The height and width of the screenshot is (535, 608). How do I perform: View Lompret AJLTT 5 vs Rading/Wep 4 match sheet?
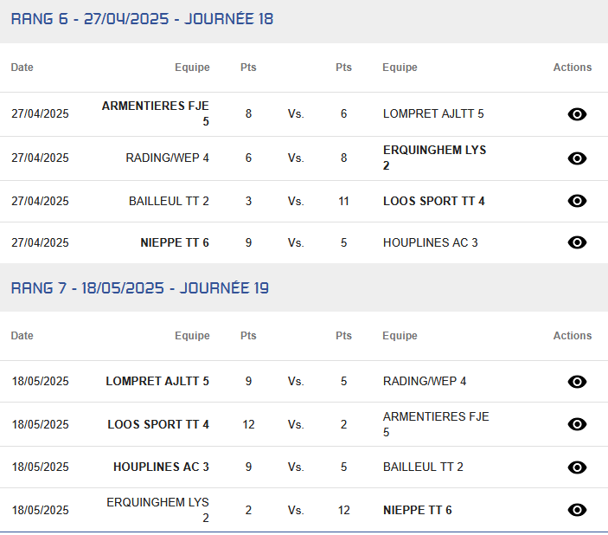tap(577, 382)
